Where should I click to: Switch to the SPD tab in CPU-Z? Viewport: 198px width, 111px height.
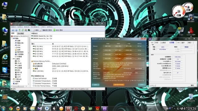tap(178, 43)
